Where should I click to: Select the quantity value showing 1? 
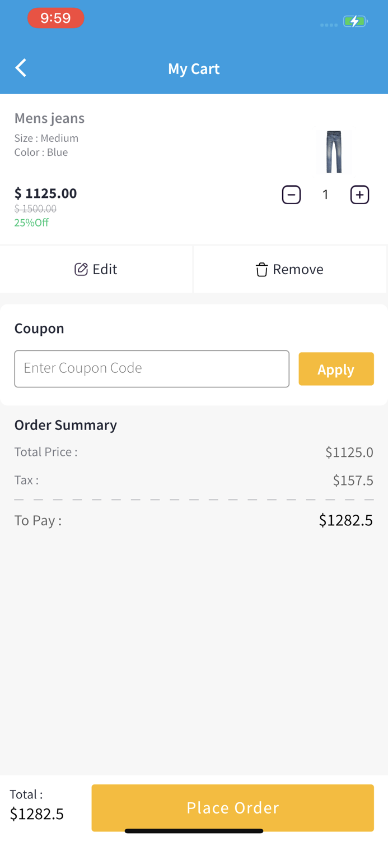click(325, 195)
